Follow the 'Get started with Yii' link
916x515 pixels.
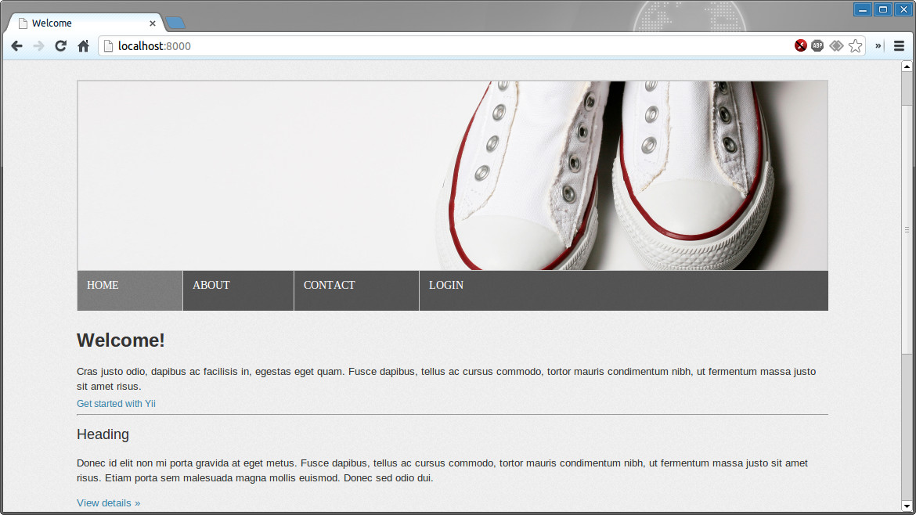click(116, 404)
